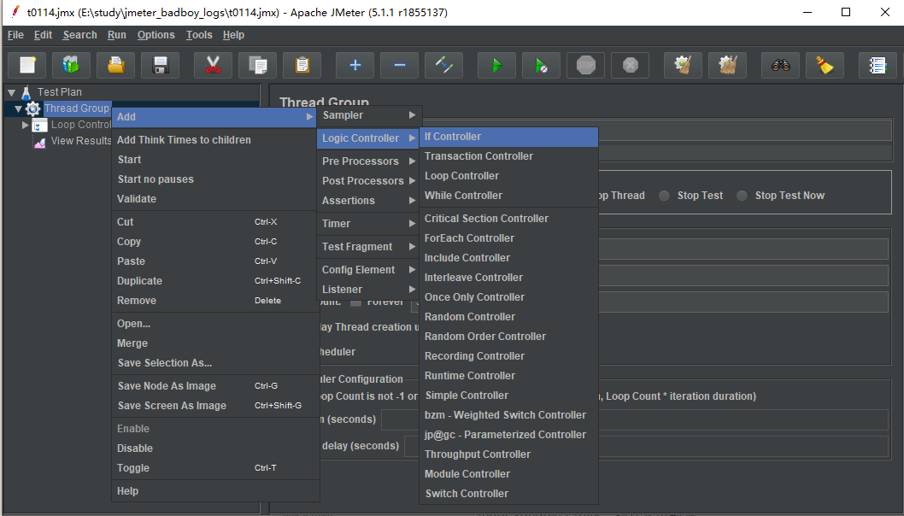Choose While Controller
This screenshot has height=516, width=904.
coord(508,196)
